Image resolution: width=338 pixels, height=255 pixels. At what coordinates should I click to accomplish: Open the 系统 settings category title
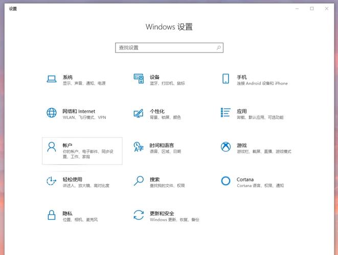(x=67, y=77)
